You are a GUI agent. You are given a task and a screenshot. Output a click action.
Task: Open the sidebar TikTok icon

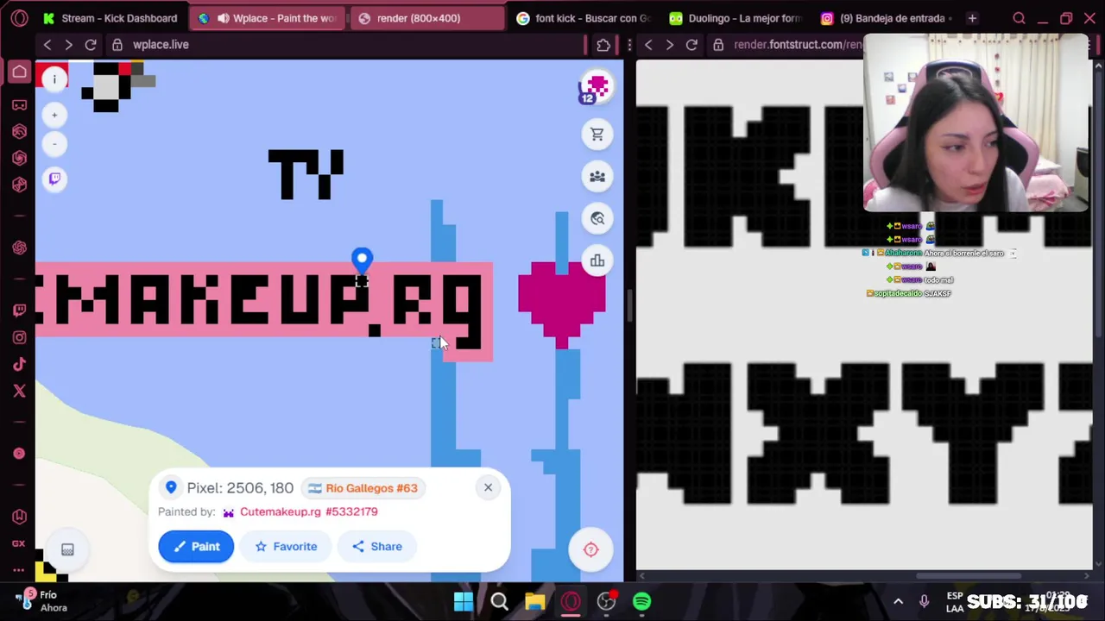click(x=19, y=364)
